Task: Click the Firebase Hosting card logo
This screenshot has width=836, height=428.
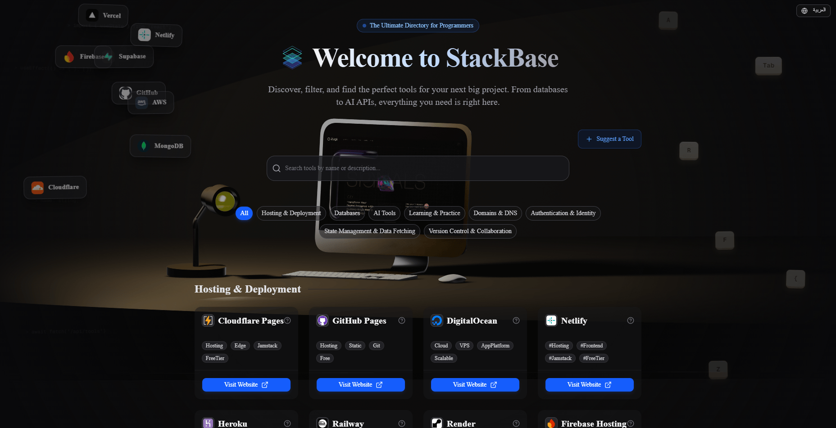Action: [x=551, y=423]
